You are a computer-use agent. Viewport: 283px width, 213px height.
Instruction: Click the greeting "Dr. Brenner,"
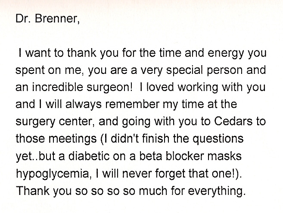(x=47, y=18)
